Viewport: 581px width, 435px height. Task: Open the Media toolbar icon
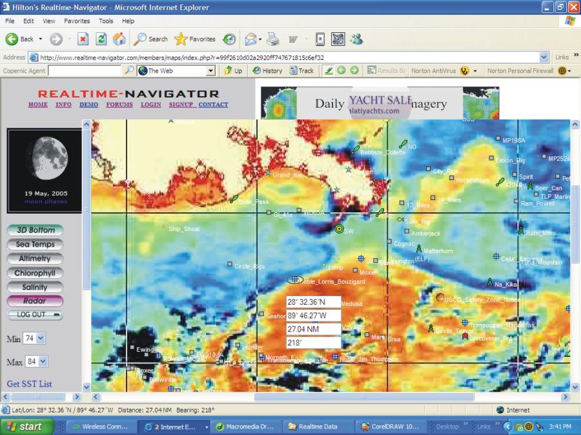[229, 39]
